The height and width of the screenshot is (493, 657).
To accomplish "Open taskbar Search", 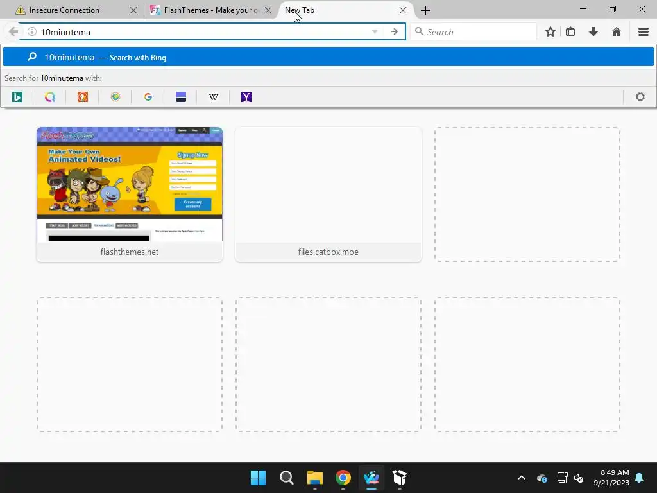I will coord(287,478).
